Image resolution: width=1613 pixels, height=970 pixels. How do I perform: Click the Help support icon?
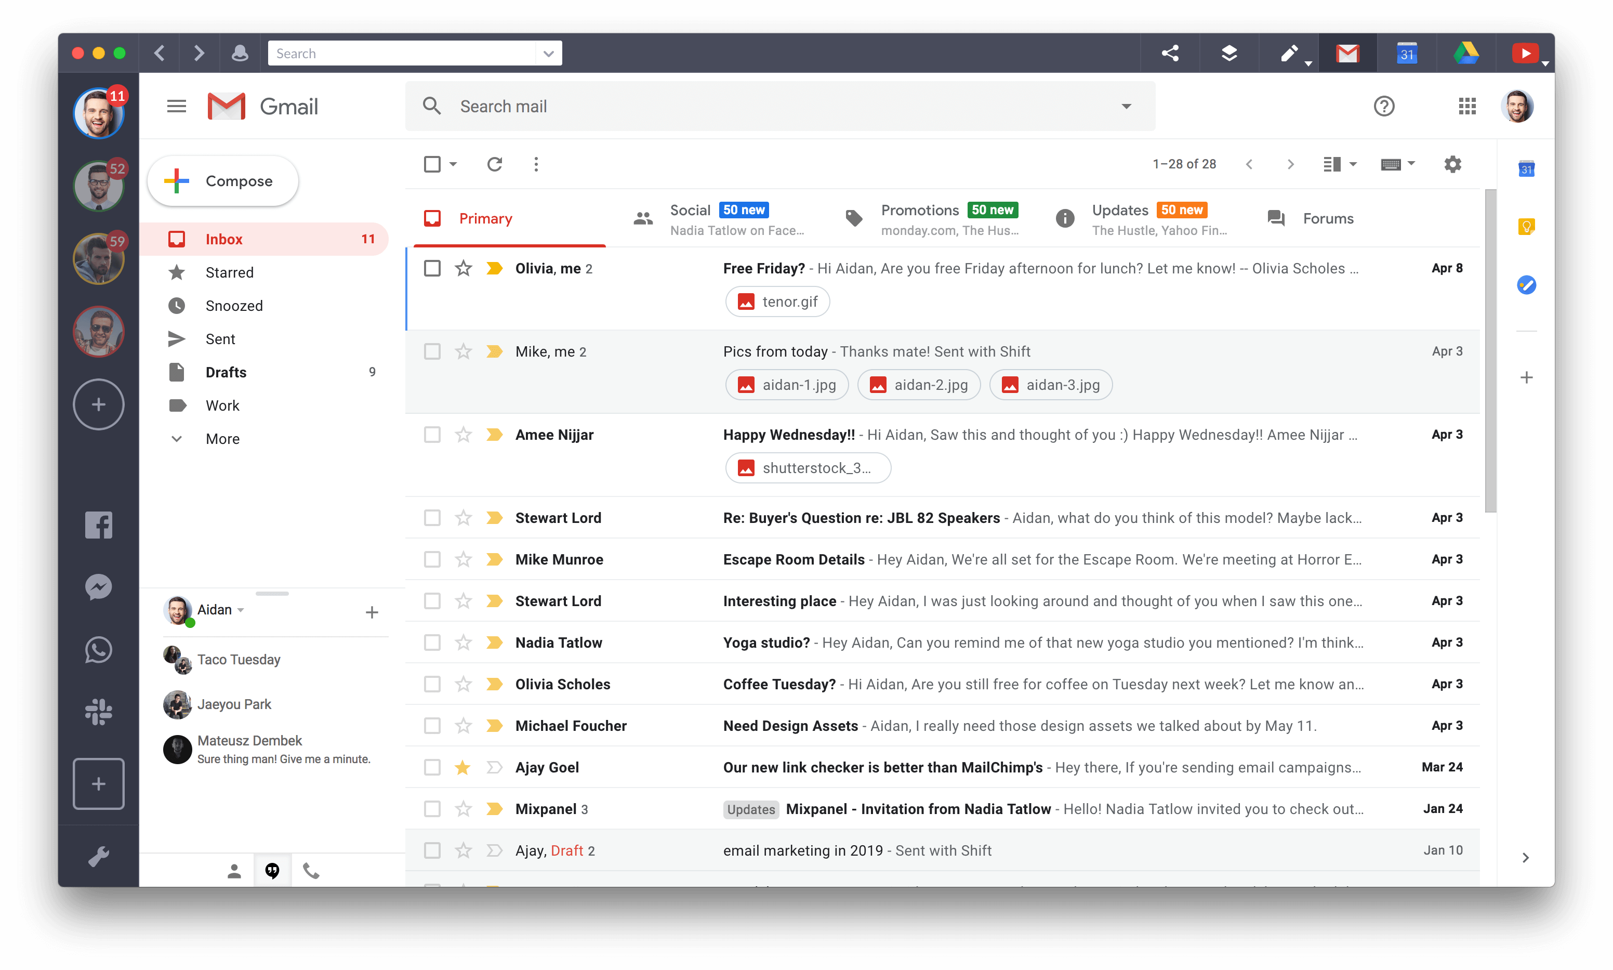coord(1383,105)
